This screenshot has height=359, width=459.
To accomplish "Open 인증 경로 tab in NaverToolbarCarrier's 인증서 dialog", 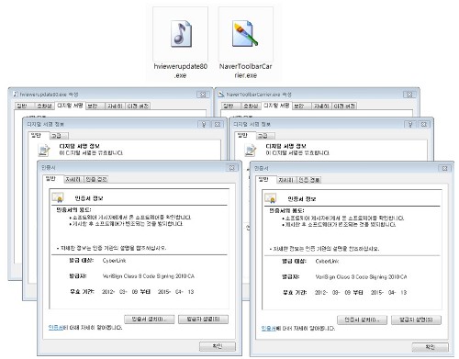I will point(309,180).
